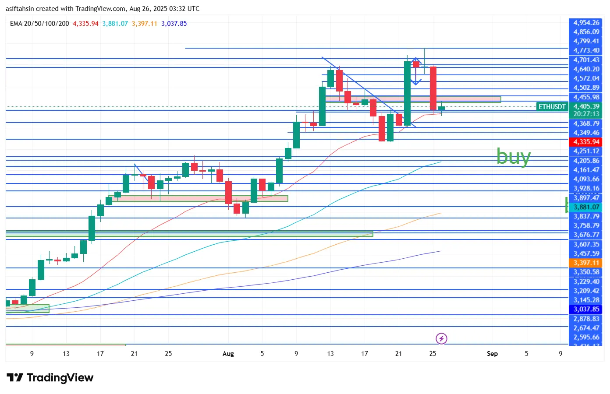Screen dimensions: 610x394
Task: Click the small green rectangle at bottom left
Action: click(x=27, y=309)
